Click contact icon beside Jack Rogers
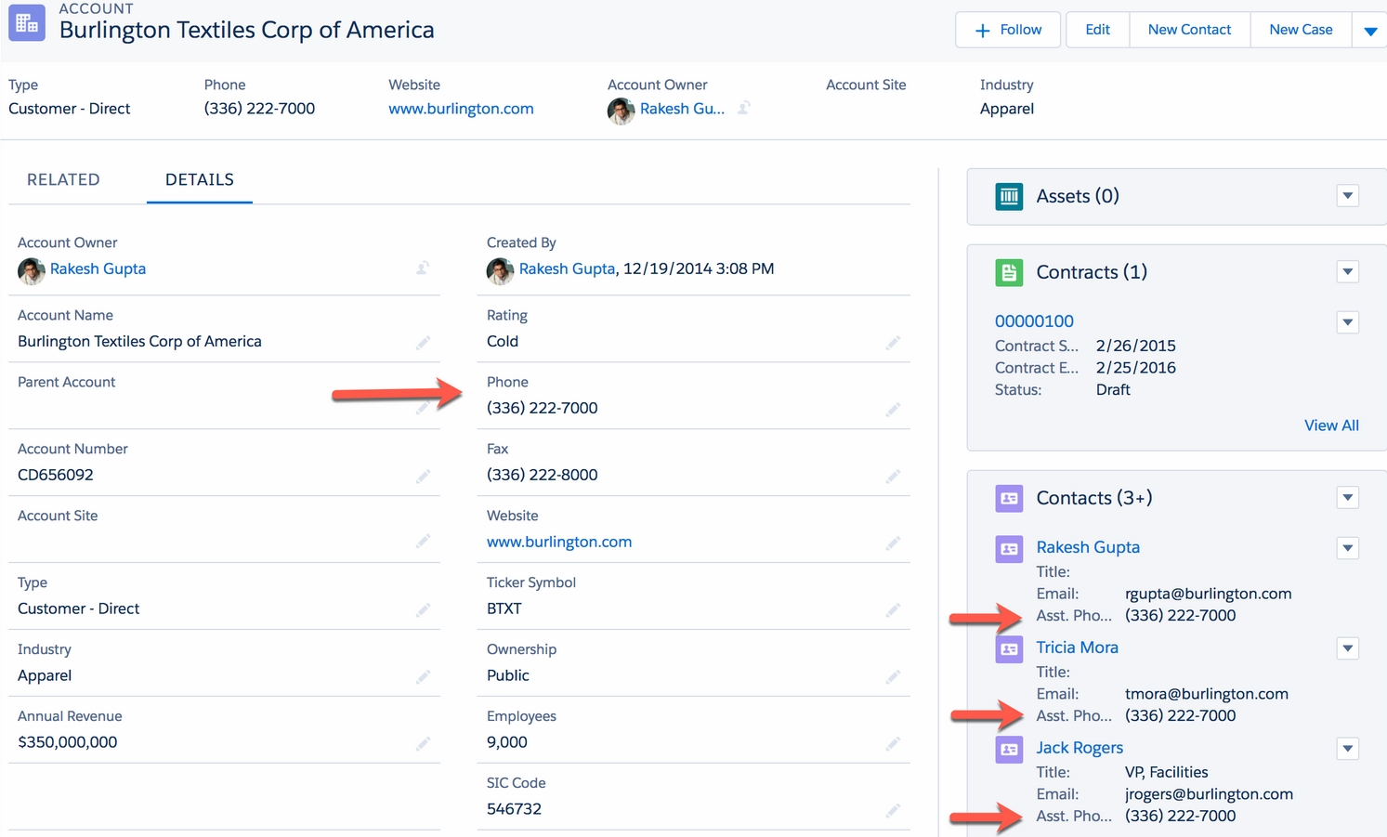The image size is (1387, 837). [x=1009, y=749]
